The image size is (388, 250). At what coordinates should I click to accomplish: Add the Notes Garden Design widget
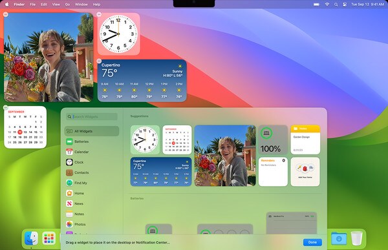(x=305, y=140)
